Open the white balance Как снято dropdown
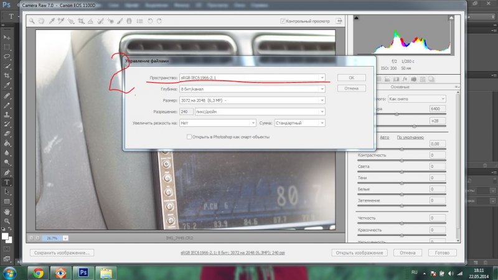Image resolution: width=498 pixels, height=280 pixels. point(416,99)
